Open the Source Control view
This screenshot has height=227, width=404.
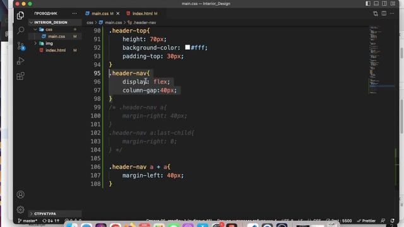(21, 46)
